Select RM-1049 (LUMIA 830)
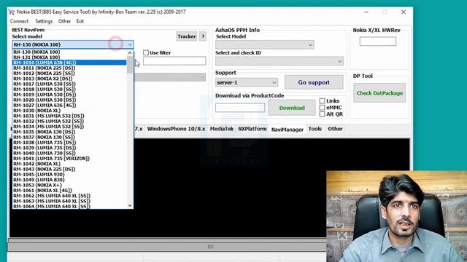467x262 pixels. [x=69, y=180]
